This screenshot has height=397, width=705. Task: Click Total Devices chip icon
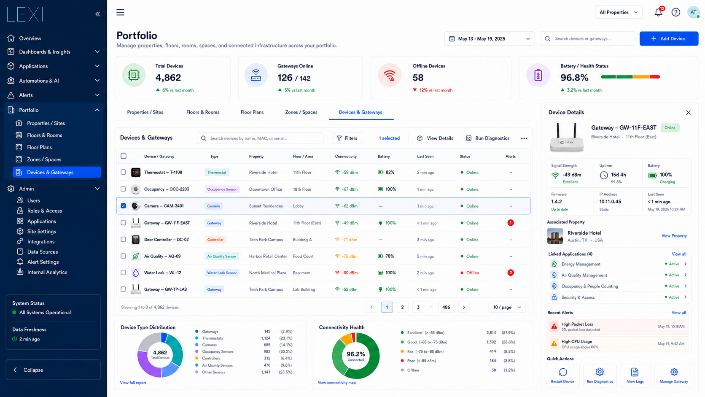click(x=134, y=76)
